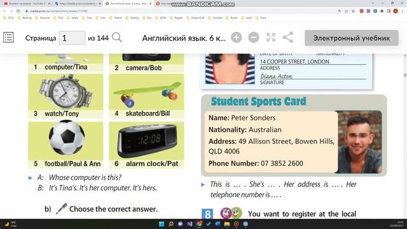Open the Trading bookmarks folder

click(x=132, y=18)
